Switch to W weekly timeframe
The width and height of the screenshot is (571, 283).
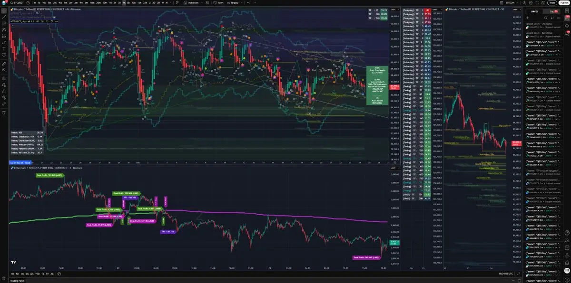click(x=163, y=3)
